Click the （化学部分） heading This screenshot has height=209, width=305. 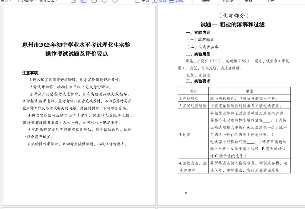[x=234, y=15]
